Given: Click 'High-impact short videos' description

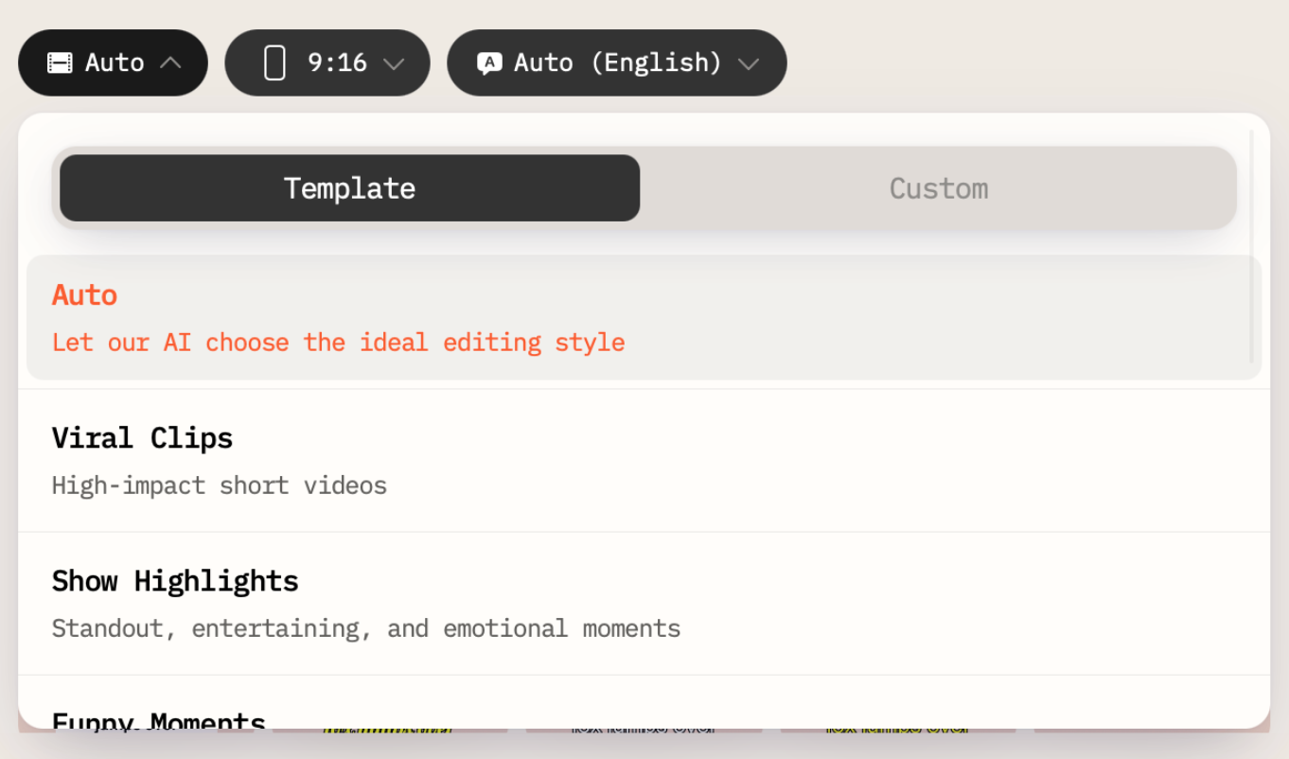Looking at the screenshot, I should click(x=220, y=485).
